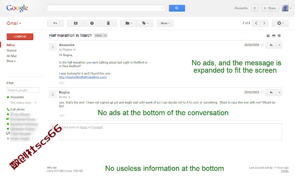Open search options arrow in search box
This screenshot has height=184, width=295.
point(162,8)
